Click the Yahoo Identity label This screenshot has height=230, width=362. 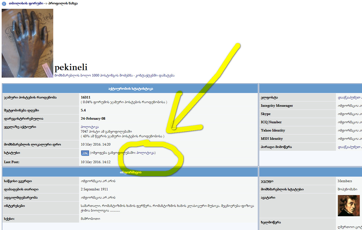[273, 130]
